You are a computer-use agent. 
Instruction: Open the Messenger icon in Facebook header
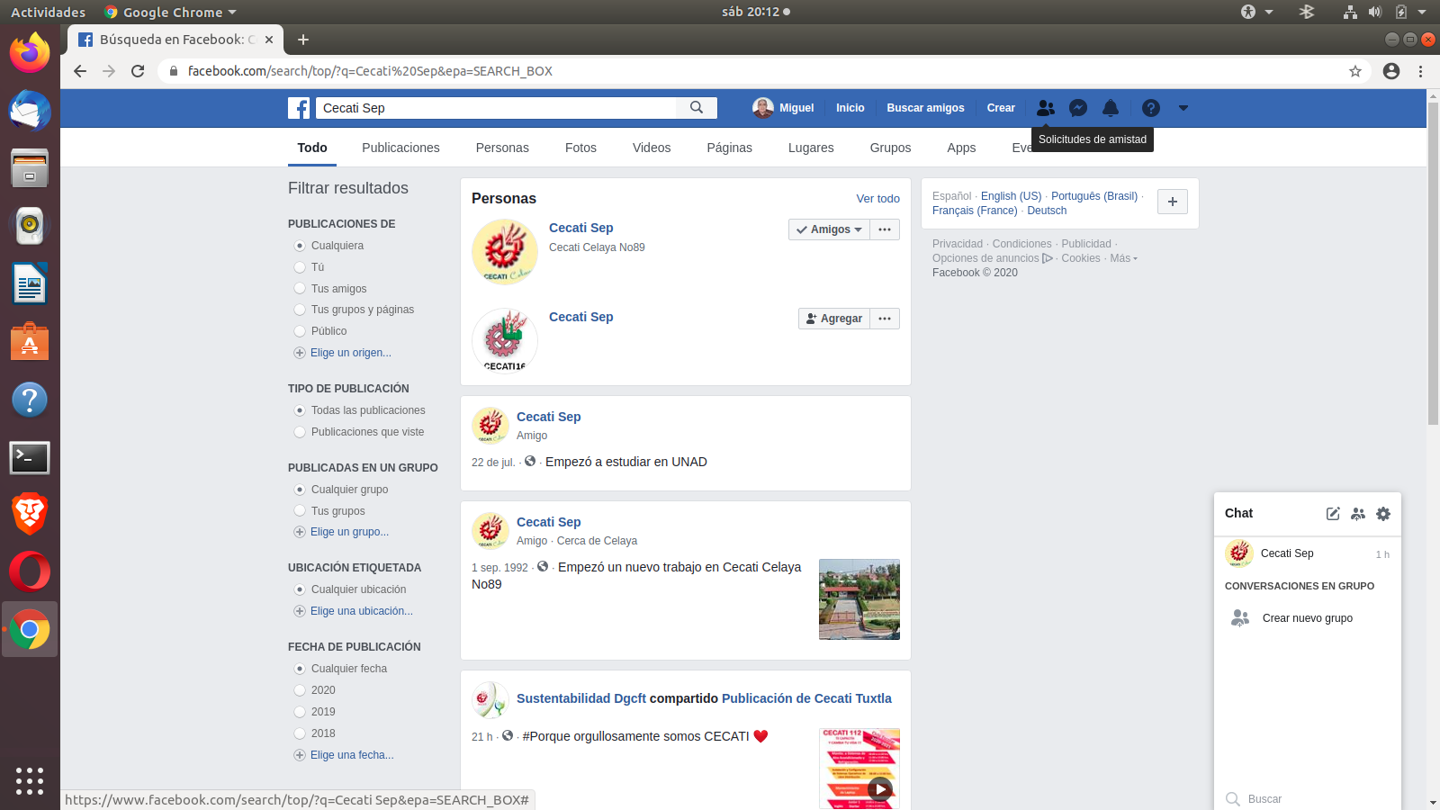point(1078,108)
